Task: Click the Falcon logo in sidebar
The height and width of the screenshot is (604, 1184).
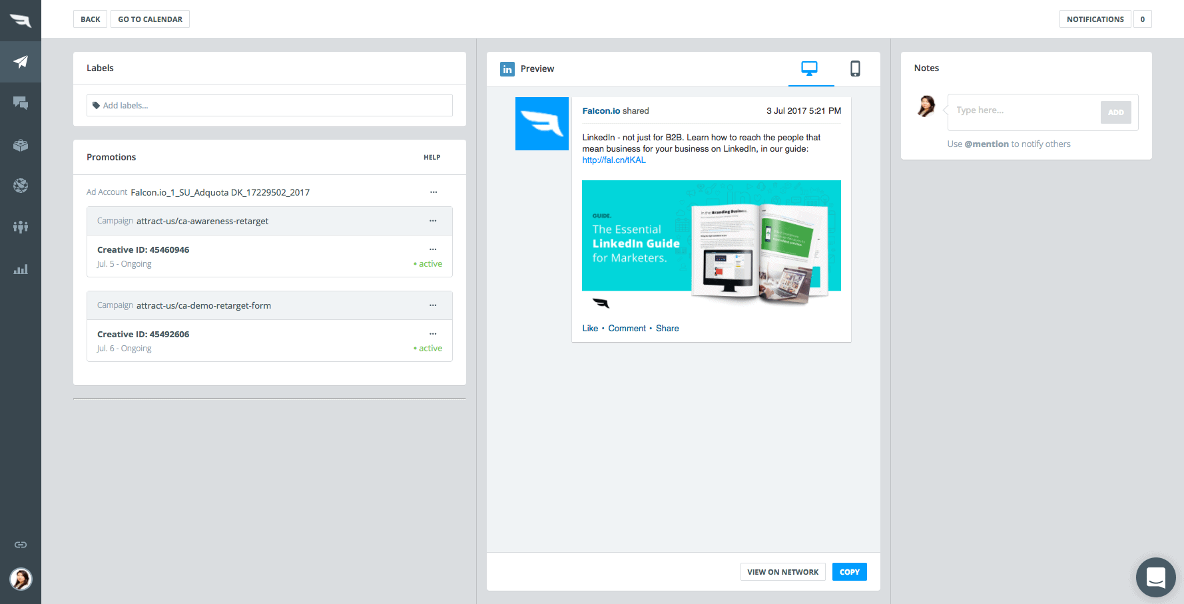Action: pos(21,21)
